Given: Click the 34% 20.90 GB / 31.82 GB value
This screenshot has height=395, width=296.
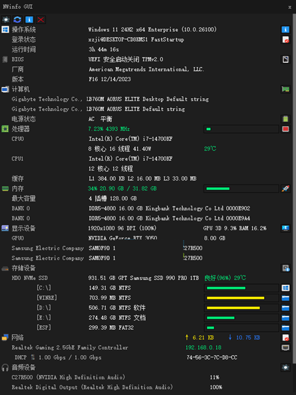Looking at the screenshot, I should click(x=122, y=189).
